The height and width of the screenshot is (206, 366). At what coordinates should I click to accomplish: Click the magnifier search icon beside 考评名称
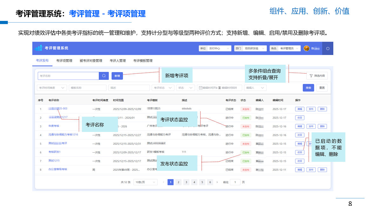point(104,76)
